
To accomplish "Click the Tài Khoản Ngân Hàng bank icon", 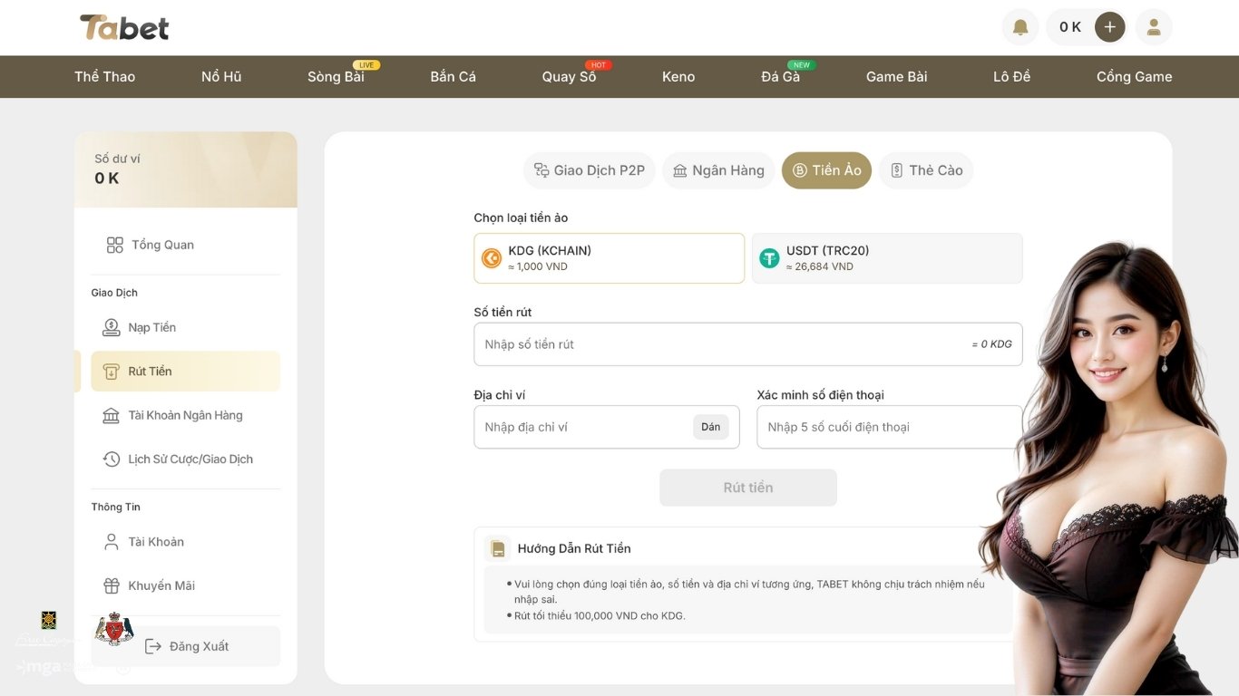I will point(111,415).
